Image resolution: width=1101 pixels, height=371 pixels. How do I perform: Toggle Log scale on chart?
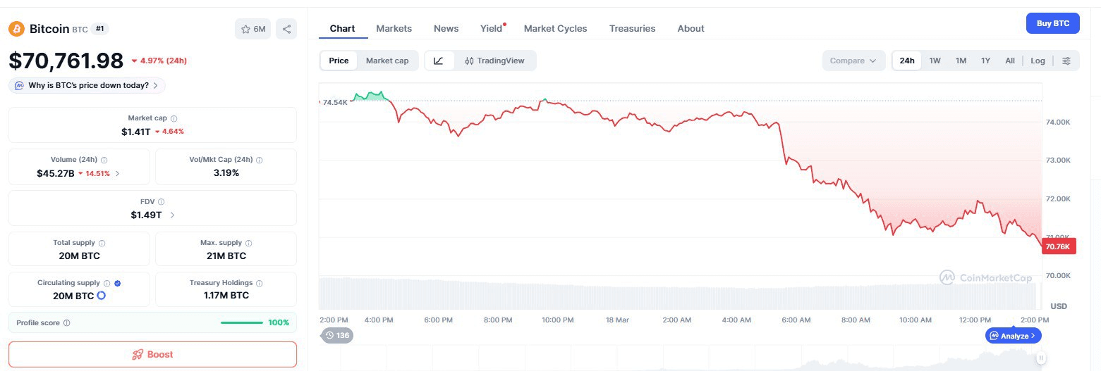1038,61
